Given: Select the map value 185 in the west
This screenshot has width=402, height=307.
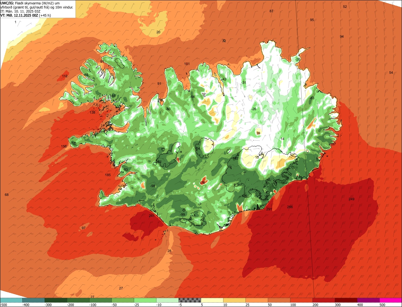Looking at the screenshot, I should point(108,175).
